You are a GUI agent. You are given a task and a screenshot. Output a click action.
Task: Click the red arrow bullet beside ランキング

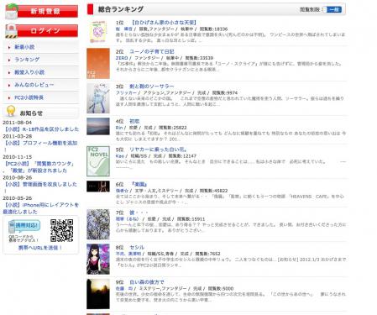coord(9,60)
